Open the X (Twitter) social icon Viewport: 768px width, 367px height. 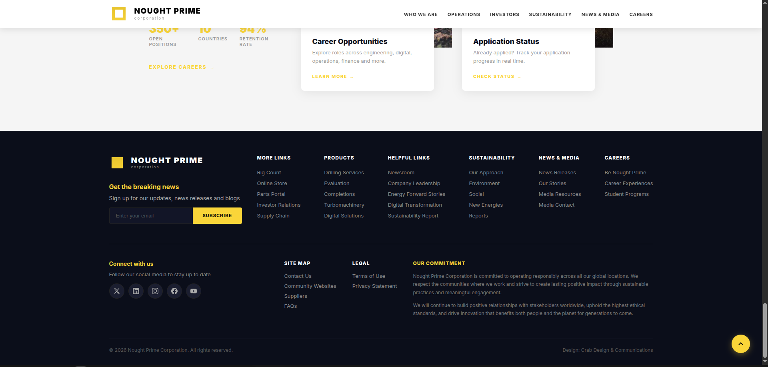click(x=116, y=291)
